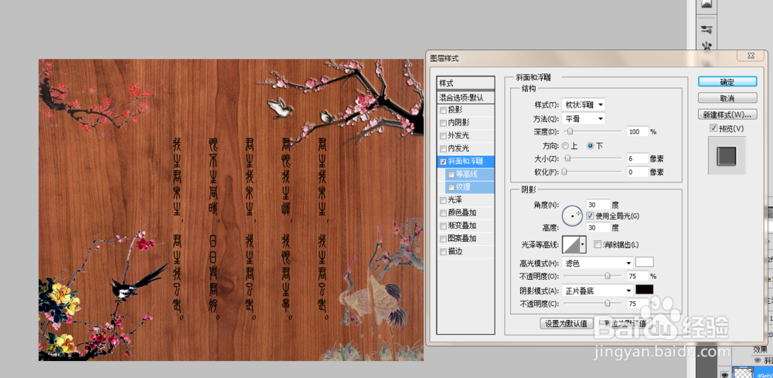Click 大小 value field 6
773x378 pixels.
pyautogui.click(x=638, y=158)
